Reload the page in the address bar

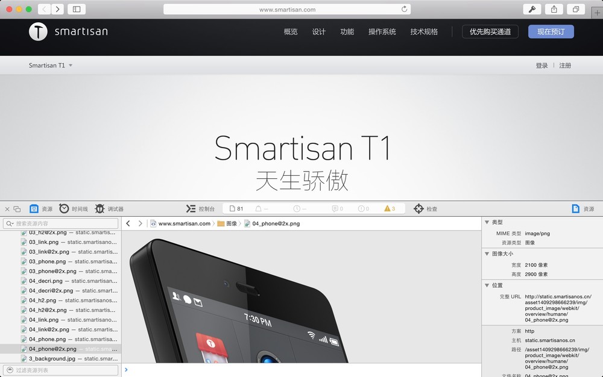click(x=404, y=9)
